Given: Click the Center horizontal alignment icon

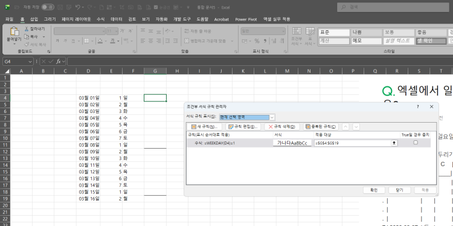Looking at the screenshot, I should pyautogui.click(x=150, y=41).
